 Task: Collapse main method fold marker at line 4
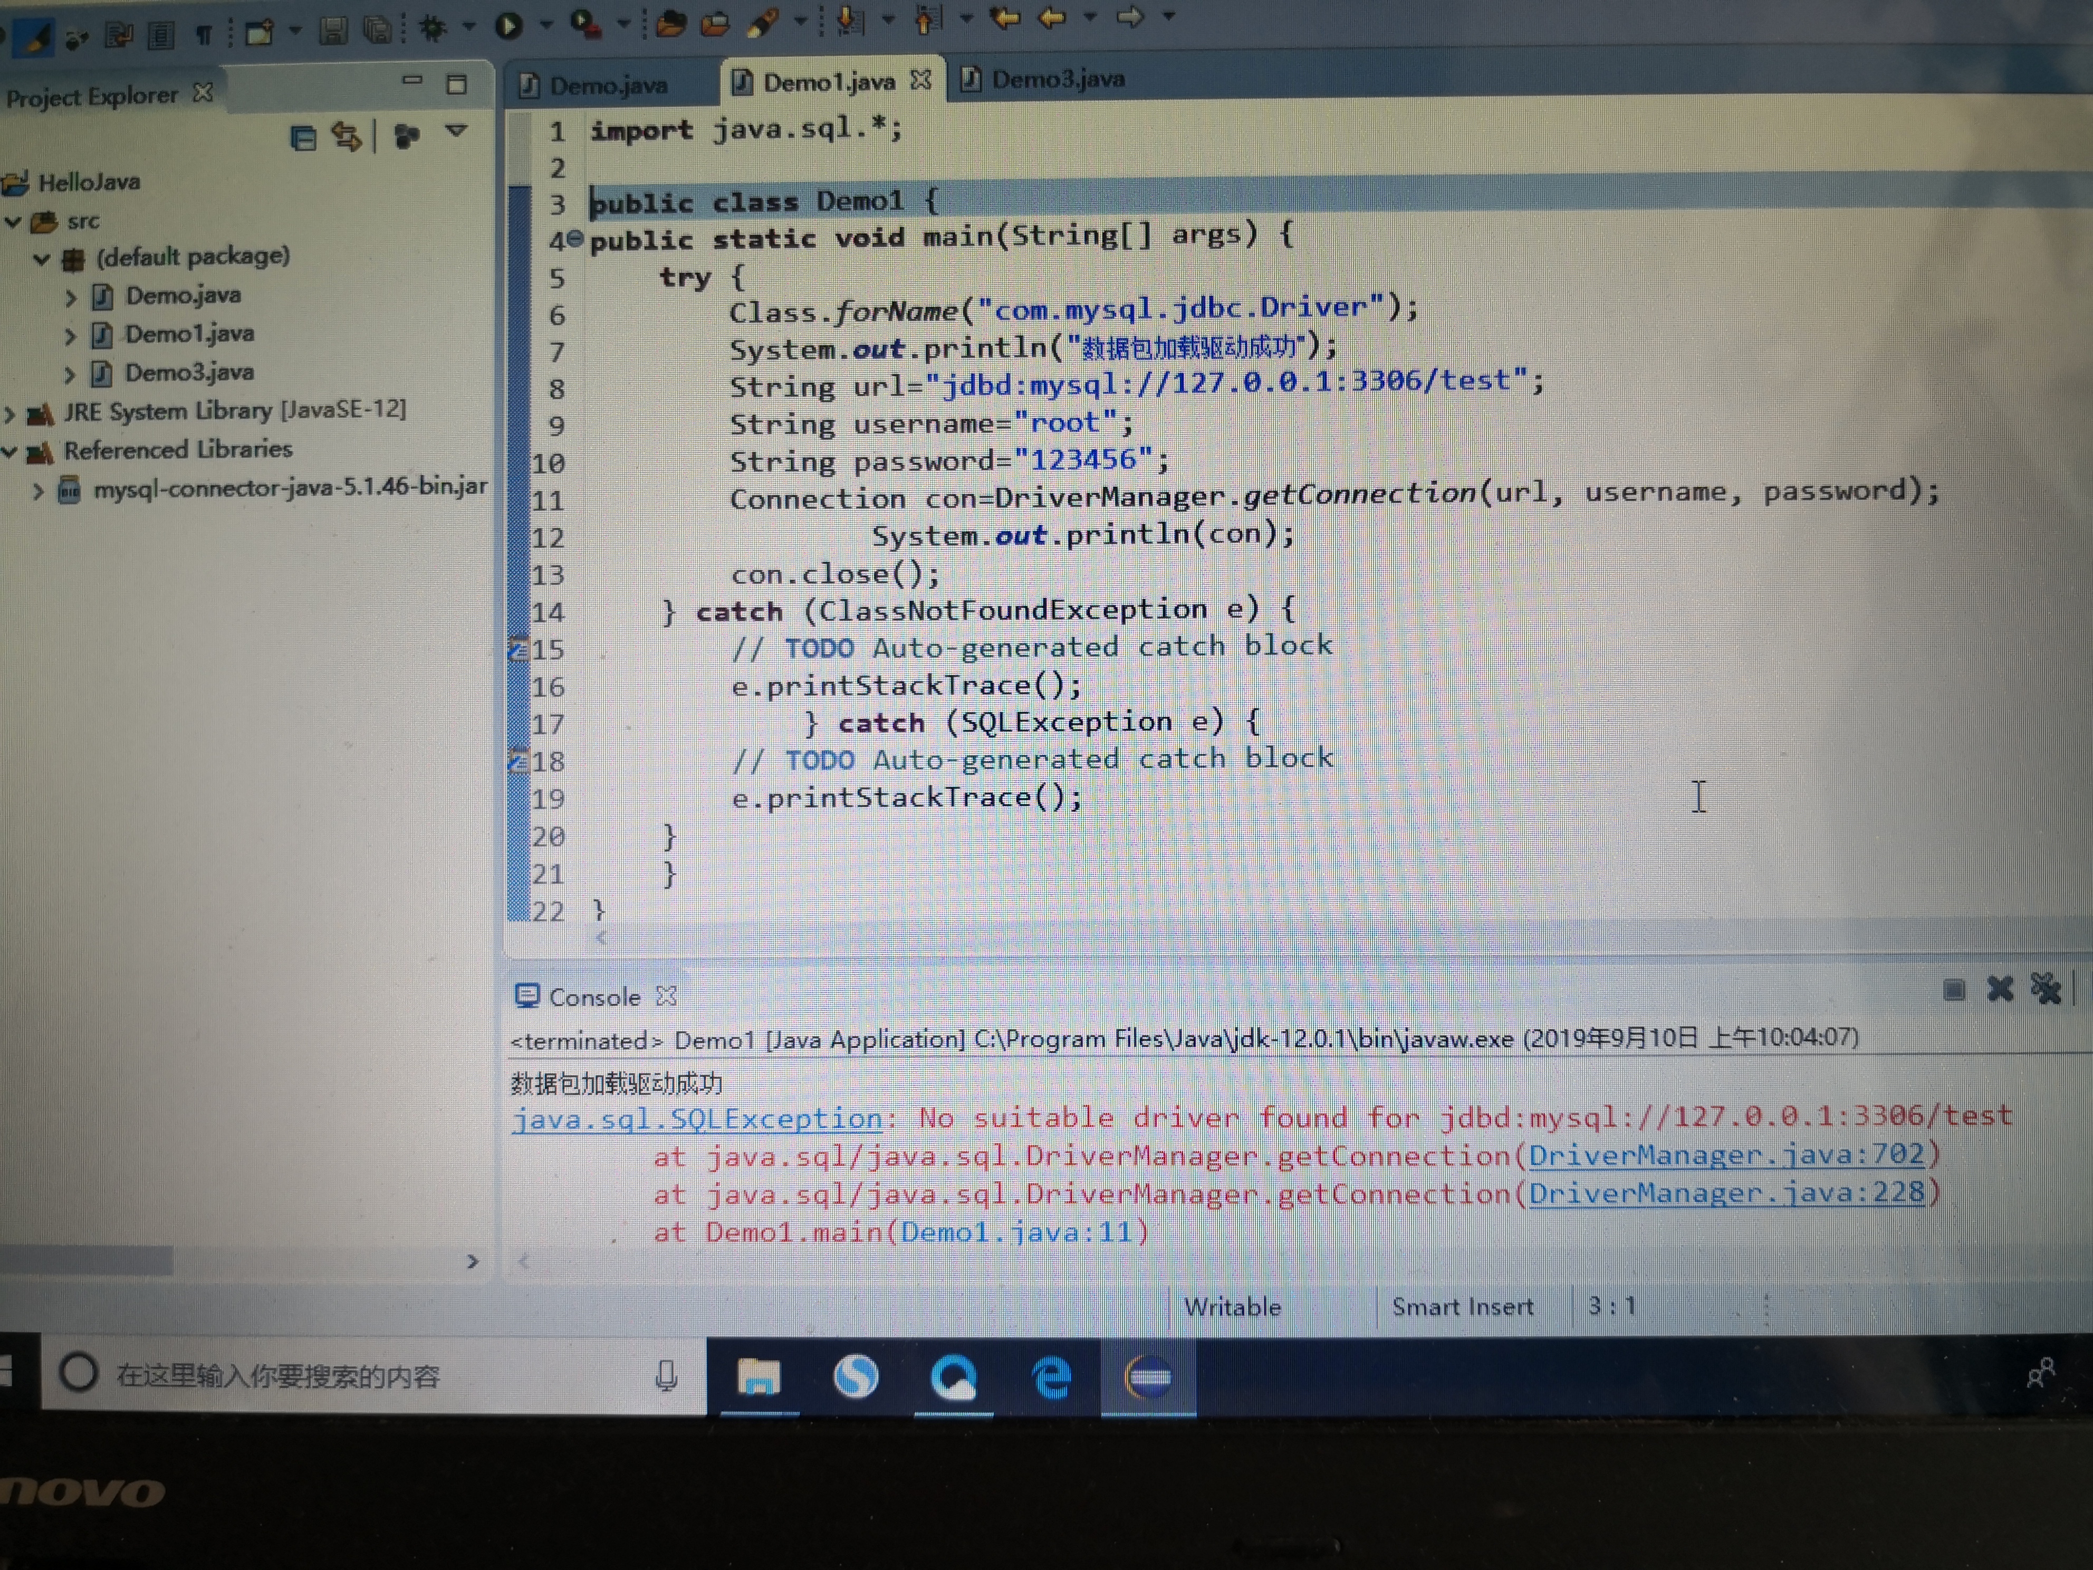pyautogui.click(x=574, y=238)
